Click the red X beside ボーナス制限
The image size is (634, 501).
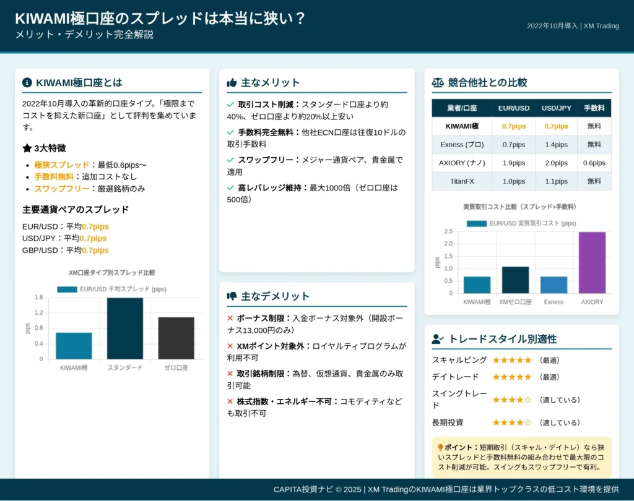point(230,318)
